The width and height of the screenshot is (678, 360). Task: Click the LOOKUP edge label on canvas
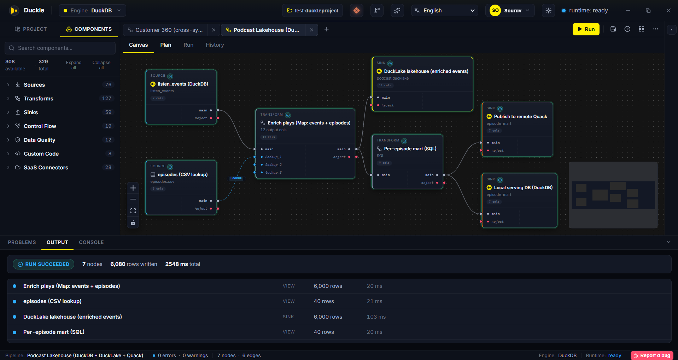236,179
